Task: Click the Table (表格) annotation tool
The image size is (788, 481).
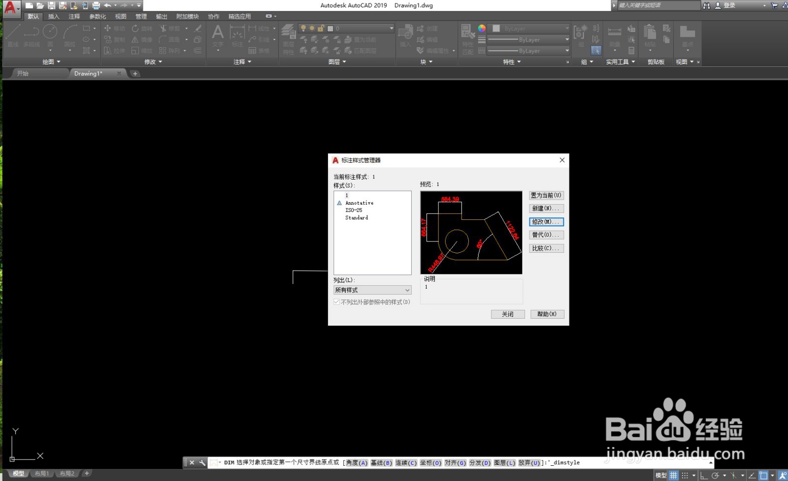Action: (259, 51)
